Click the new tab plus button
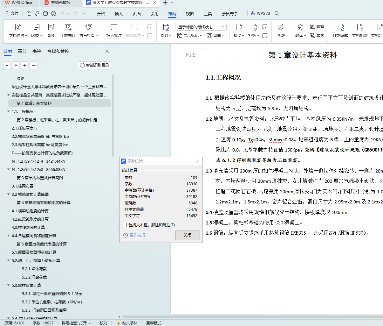This screenshot has height=326, width=383. click(165, 3)
